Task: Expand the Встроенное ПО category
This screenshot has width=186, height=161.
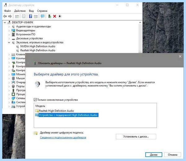Action: tap(9, 35)
